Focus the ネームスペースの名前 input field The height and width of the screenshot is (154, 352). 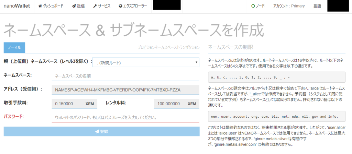click(x=125, y=76)
